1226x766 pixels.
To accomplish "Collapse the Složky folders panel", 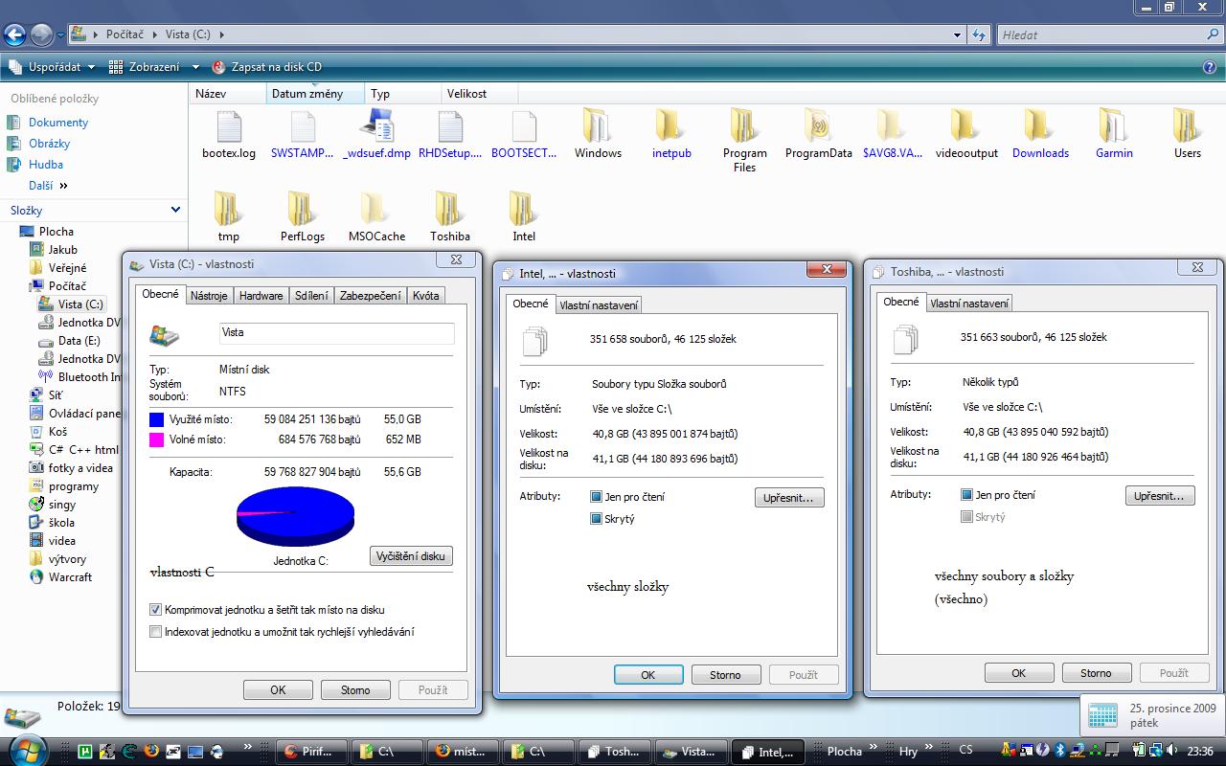I will (x=175, y=210).
